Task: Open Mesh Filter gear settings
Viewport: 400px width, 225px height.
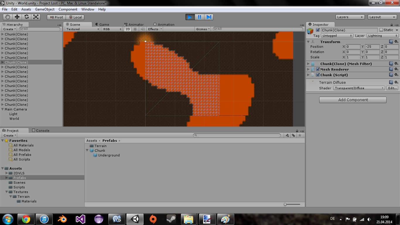Action: pyautogui.click(x=396, y=64)
